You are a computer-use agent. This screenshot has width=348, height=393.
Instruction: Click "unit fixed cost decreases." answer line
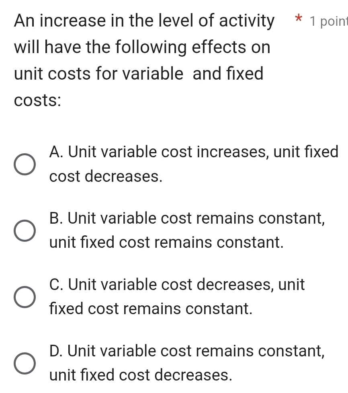(x=141, y=376)
